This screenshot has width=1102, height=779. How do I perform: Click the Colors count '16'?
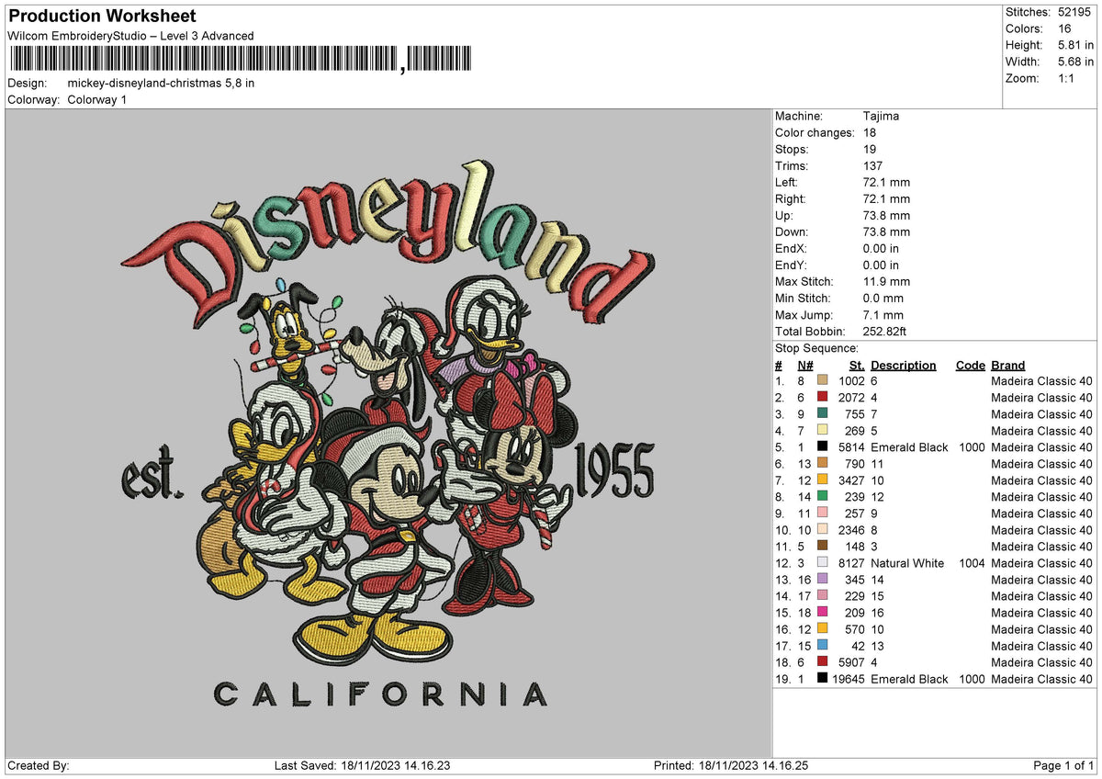coord(1064,28)
